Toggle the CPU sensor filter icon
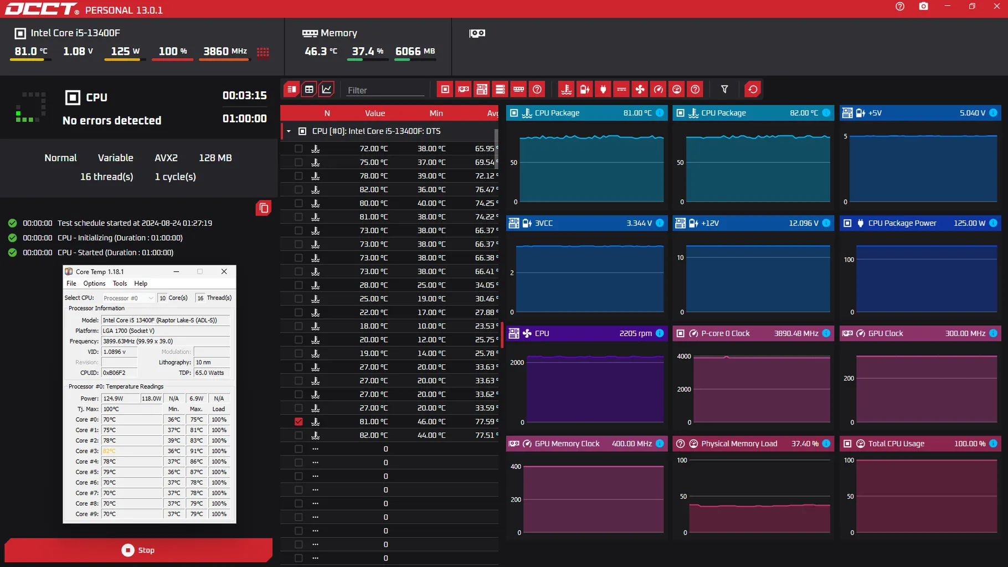 point(445,89)
